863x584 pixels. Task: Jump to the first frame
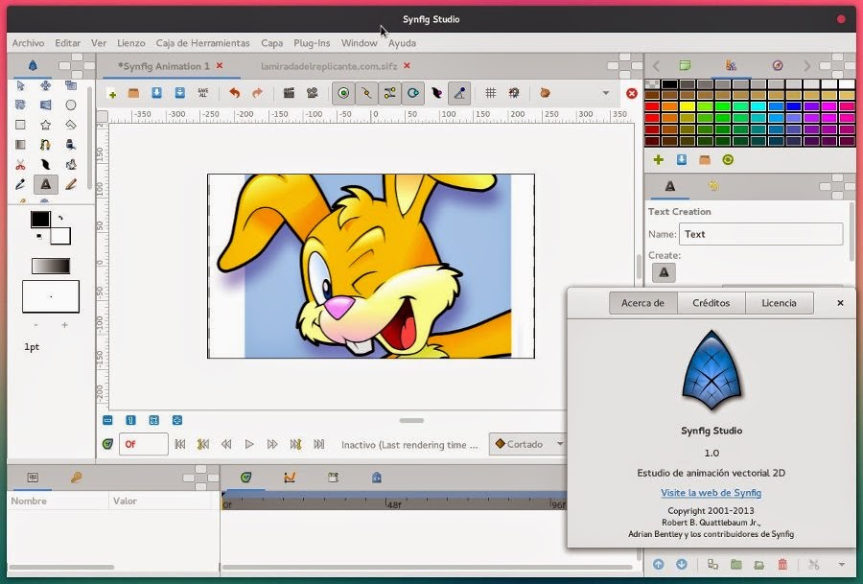[180, 444]
